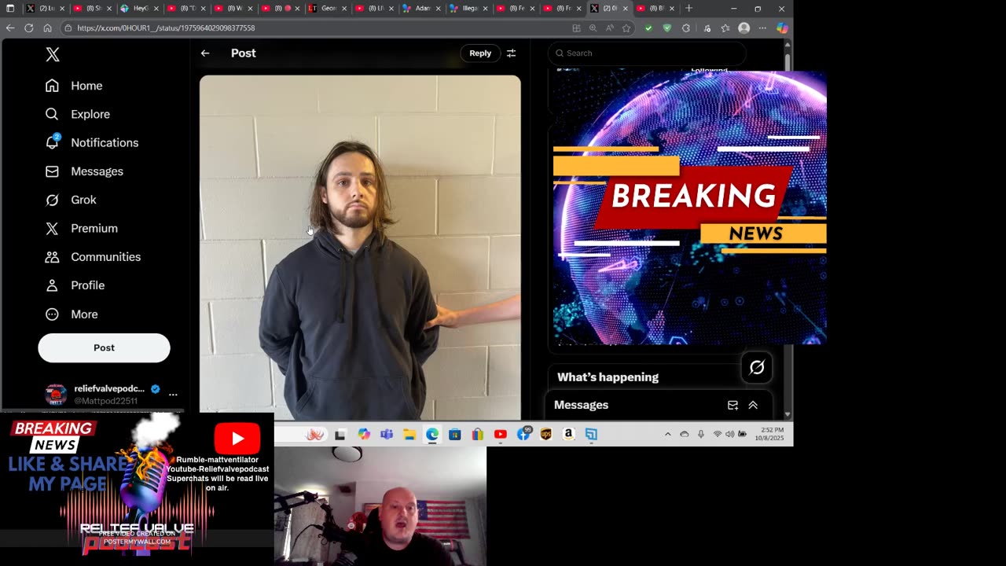Image resolution: width=1006 pixels, height=566 pixels.
Task: Open Explore page
Action: coord(77,114)
